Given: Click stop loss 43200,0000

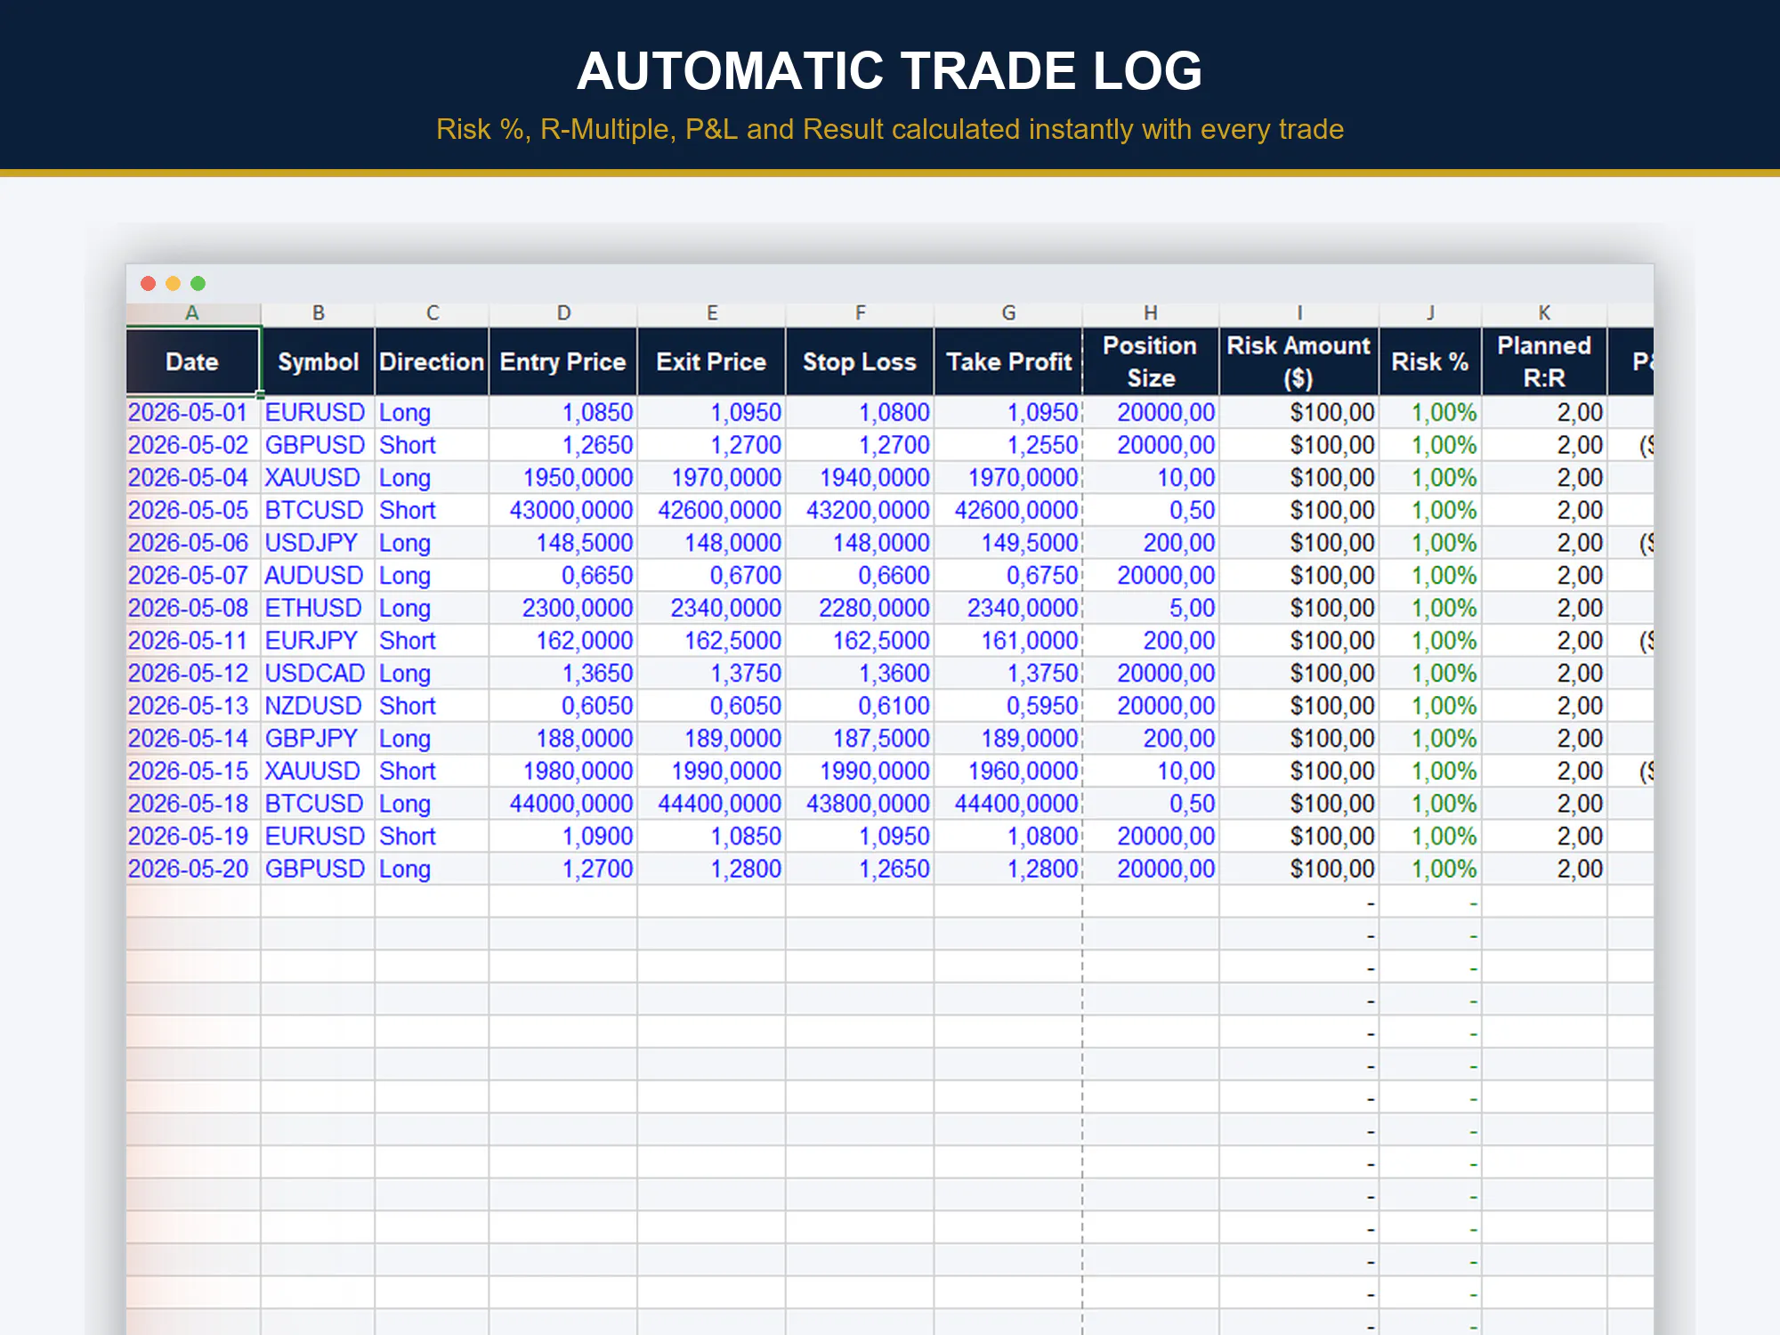Looking at the screenshot, I should [x=860, y=511].
